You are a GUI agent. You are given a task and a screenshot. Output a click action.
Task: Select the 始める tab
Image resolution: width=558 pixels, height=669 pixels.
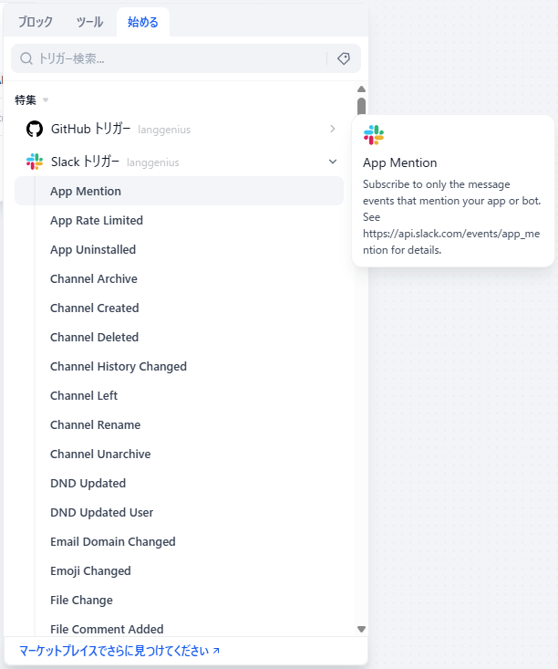143,22
